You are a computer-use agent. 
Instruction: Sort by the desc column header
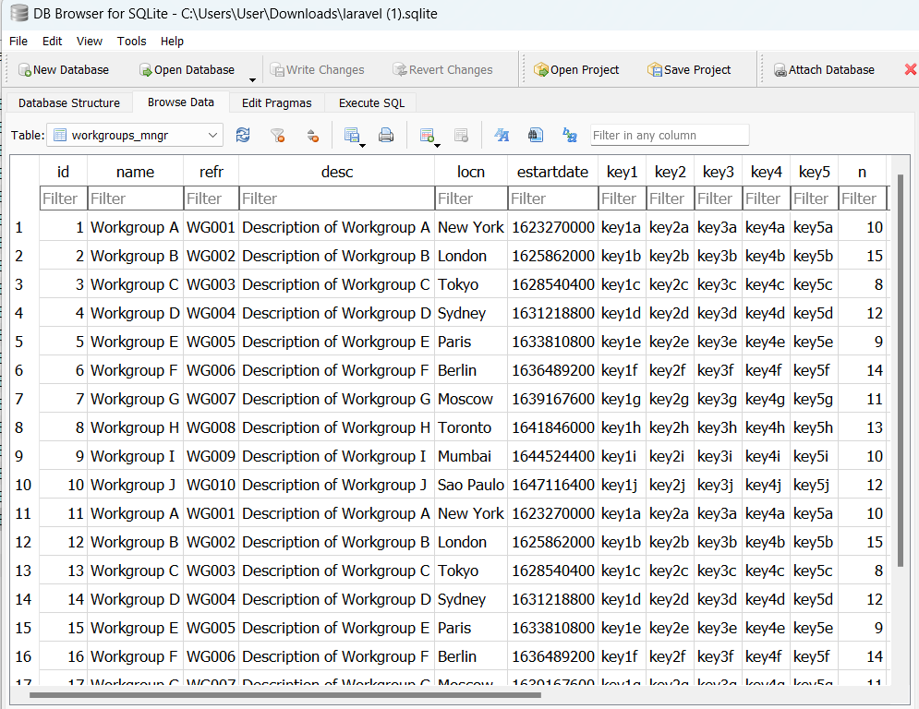[337, 172]
